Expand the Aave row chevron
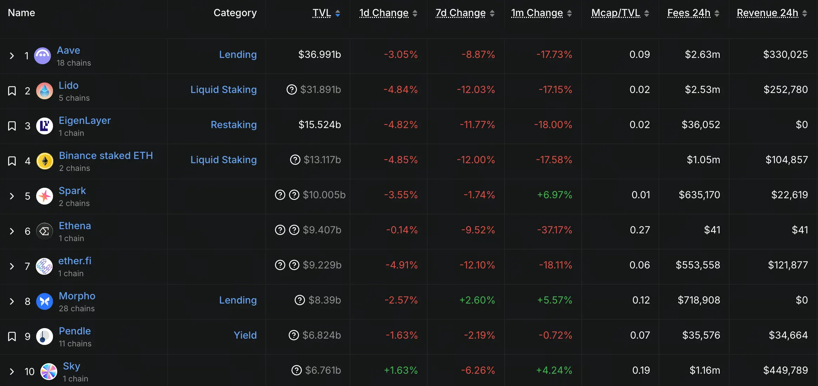818x386 pixels. coord(12,56)
